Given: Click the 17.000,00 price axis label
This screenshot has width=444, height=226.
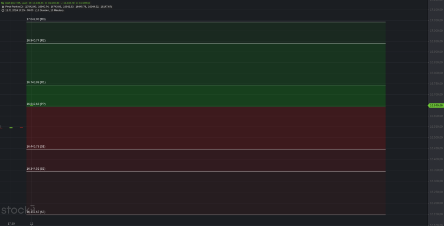Looking at the screenshot, I should point(436,31).
